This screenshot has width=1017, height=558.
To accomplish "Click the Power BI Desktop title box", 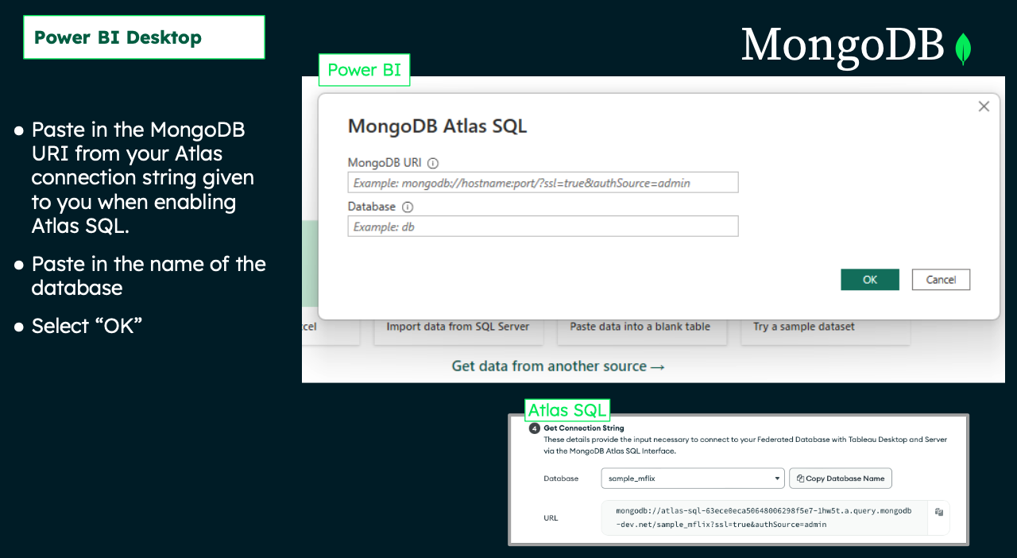I will point(144,37).
